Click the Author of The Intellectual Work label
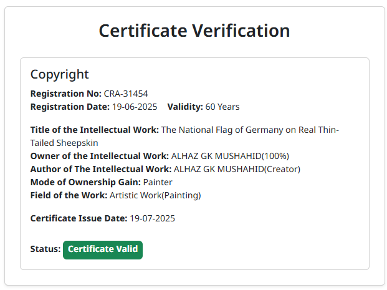This screenshot has width=387, height=290. [101, 169]
